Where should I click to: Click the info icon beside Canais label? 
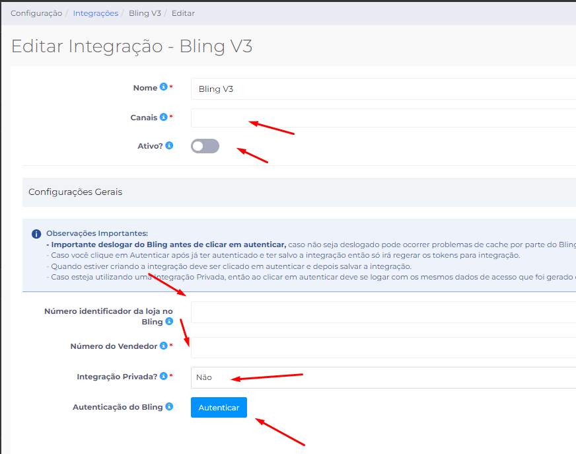point(163,117)
